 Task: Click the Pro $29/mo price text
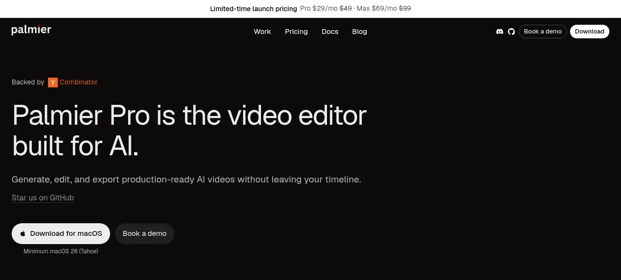pyautogui.click(x=319, y=9)
